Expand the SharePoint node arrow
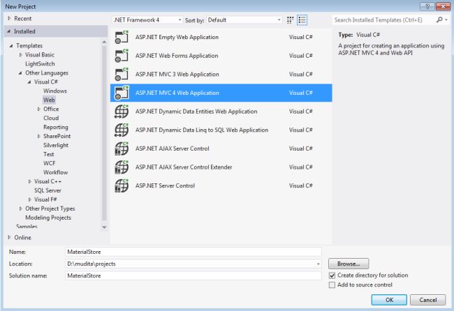454x311 pixels. click(39, 136)
